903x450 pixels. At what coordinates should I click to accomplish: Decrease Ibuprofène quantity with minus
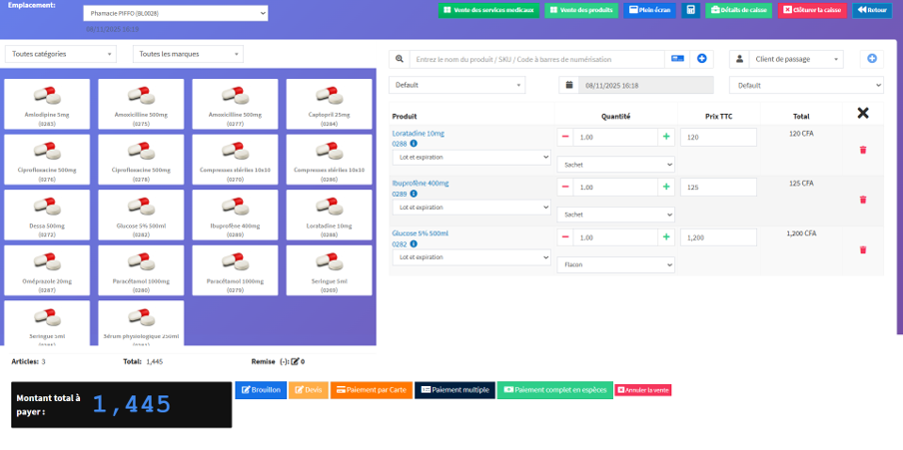(565, 187)
